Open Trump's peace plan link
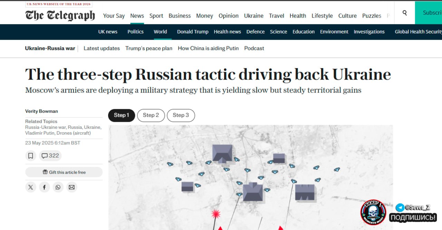 pos(148,48)
